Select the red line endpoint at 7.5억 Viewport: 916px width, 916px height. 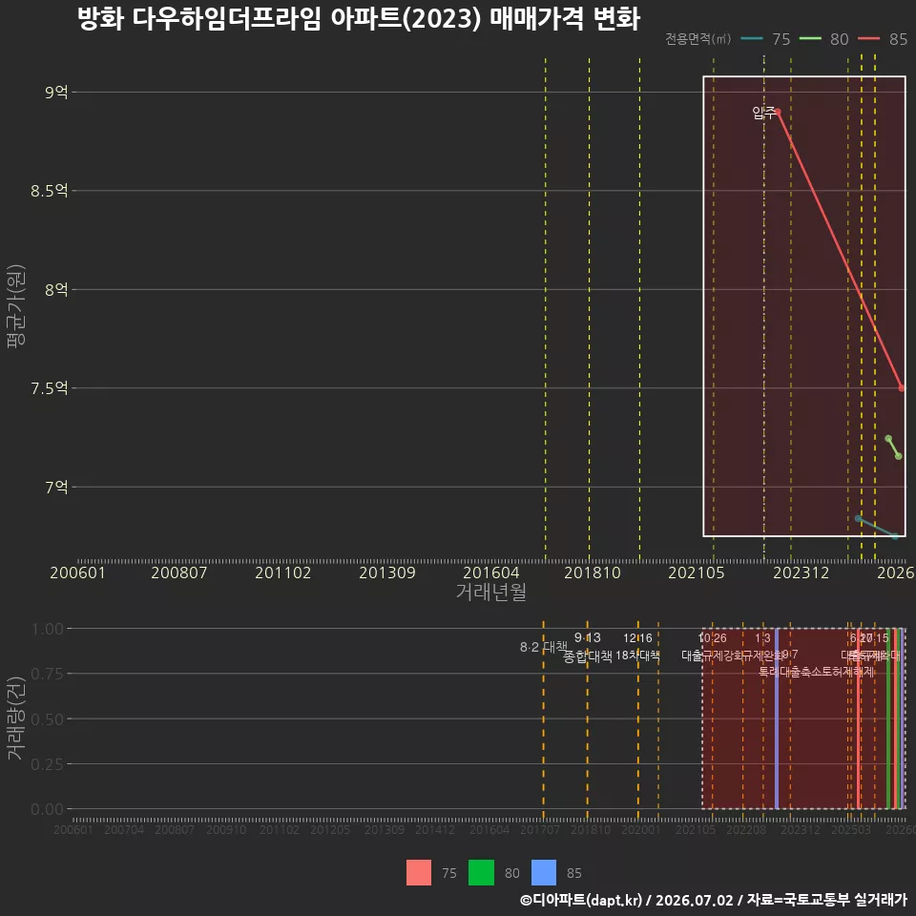coord(902,388)
